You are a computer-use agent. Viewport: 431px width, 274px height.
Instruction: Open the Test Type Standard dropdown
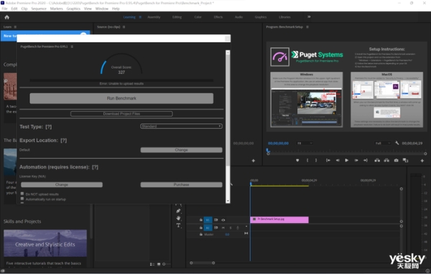click(181, 126)
